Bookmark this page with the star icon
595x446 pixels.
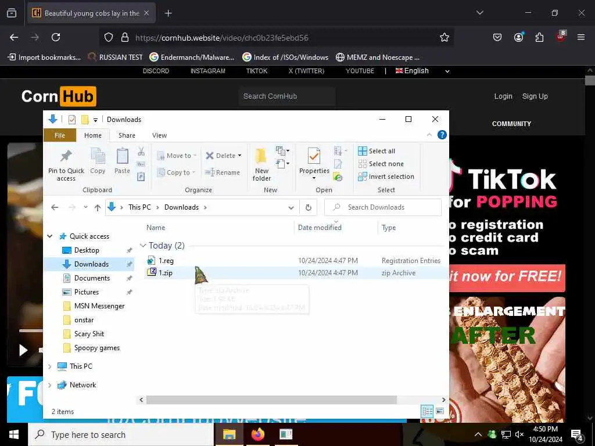pos(445,37)
